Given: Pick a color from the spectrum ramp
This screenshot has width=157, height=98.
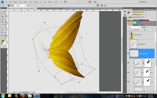Looking at the screenshot, I should click(x=138, y=20).
